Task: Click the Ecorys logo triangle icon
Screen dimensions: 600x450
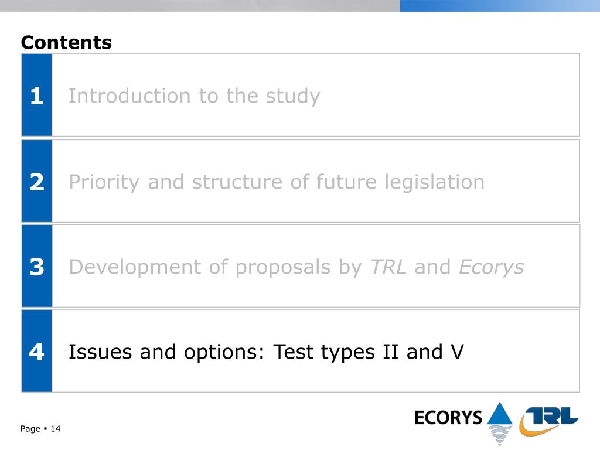Action: tap(499, 413)
